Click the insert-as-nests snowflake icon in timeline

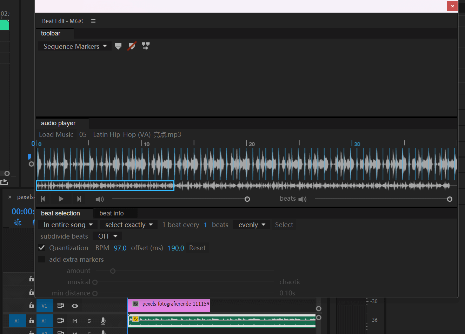tap(17, 222)
